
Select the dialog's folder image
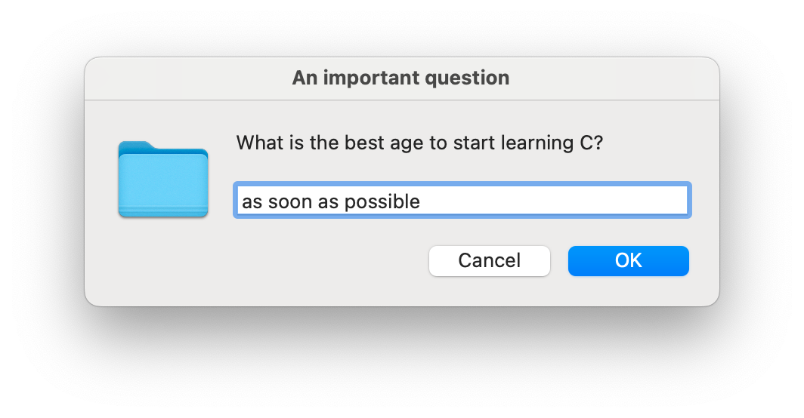(163, 179)
